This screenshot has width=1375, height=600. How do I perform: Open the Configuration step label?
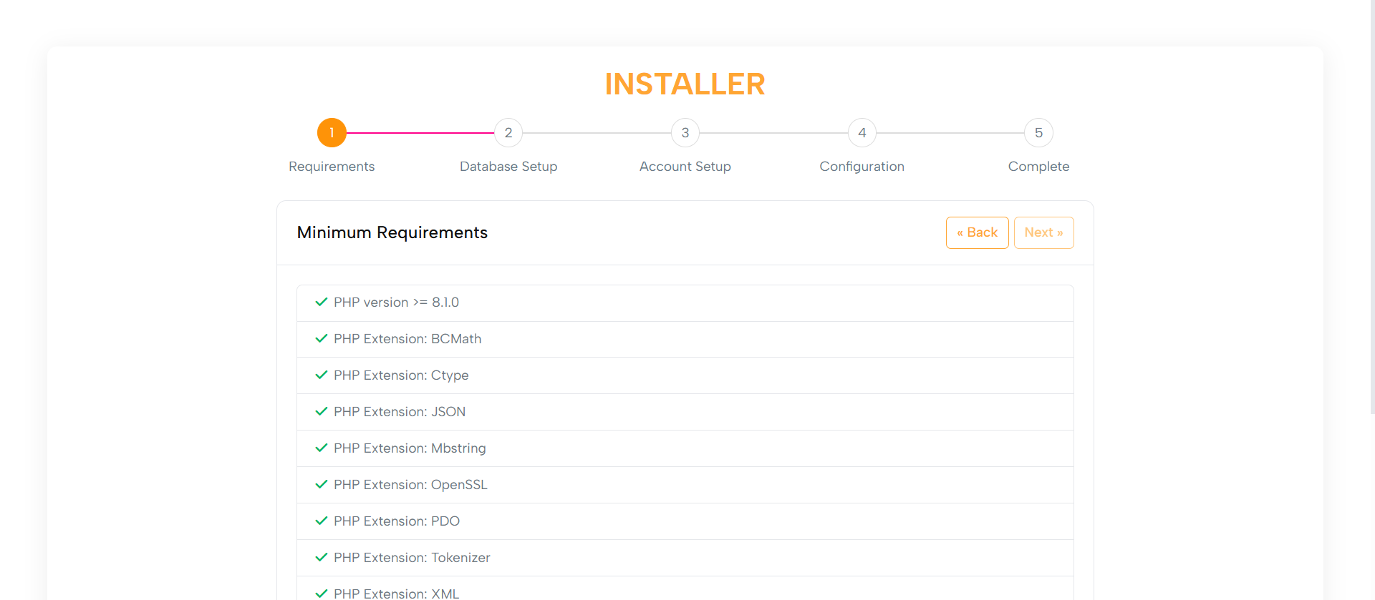click(x=862, y=167)
